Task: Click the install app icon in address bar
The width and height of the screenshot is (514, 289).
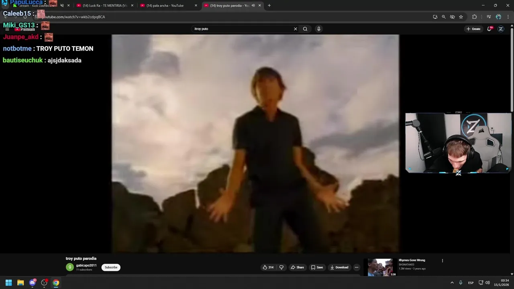Action: point(435,17)
